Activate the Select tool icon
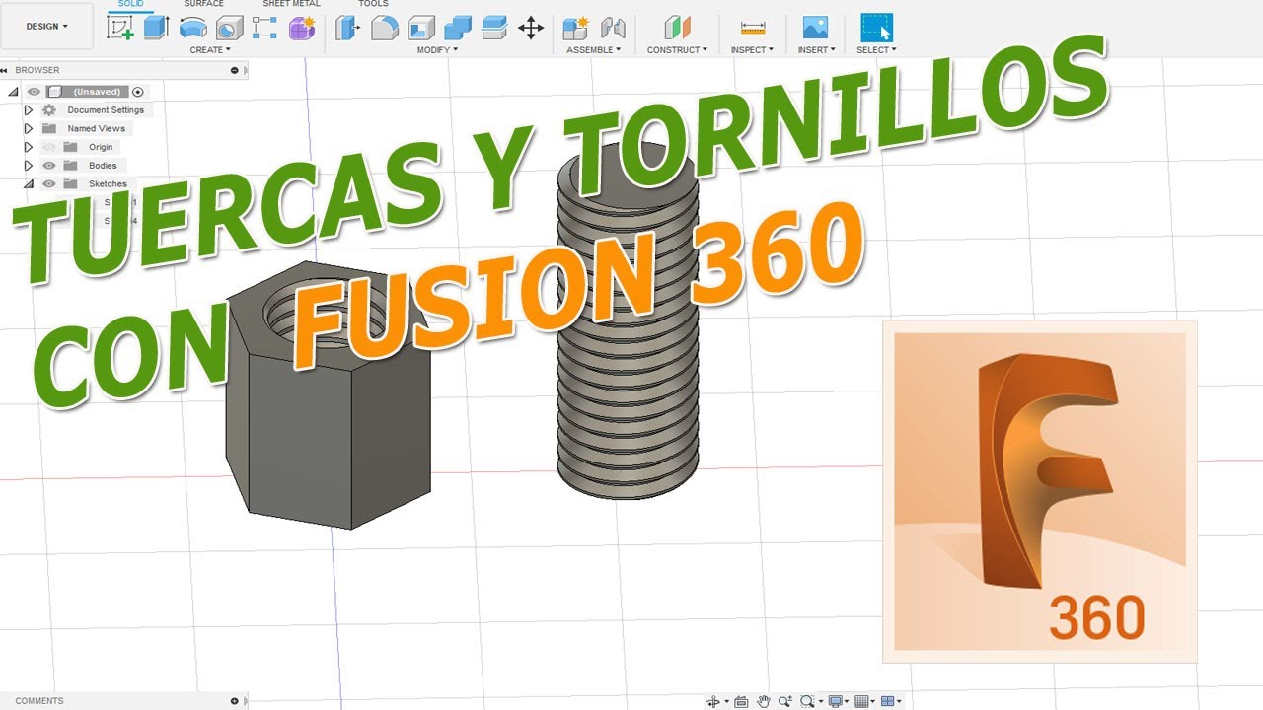 click(x=876, y=28)
